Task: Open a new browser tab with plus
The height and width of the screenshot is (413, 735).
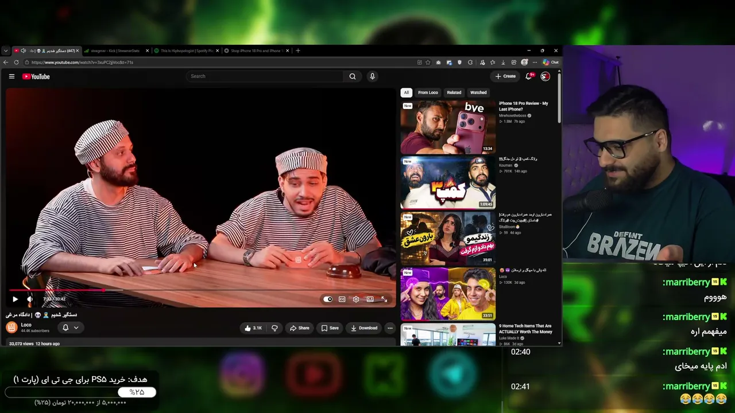Action: 297,50
